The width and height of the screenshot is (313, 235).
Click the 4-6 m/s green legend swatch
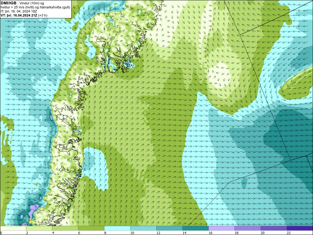(65, 228)
